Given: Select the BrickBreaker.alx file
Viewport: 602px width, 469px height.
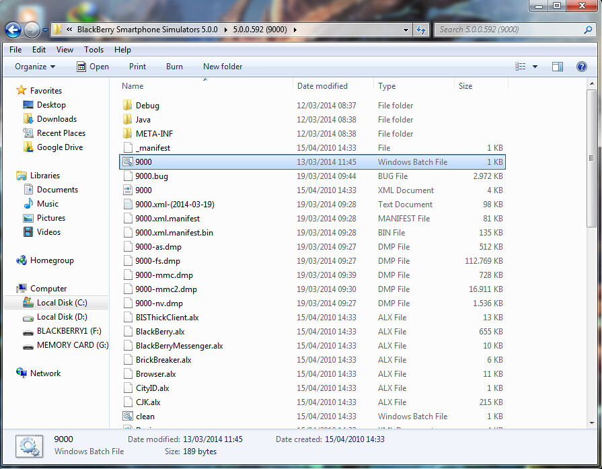Looking at the screenshot, I should (x=163, y=360).
